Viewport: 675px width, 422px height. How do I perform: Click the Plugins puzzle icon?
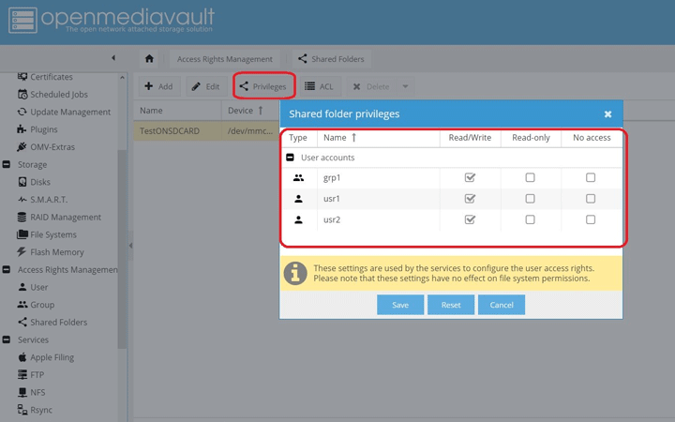(22, 129)
